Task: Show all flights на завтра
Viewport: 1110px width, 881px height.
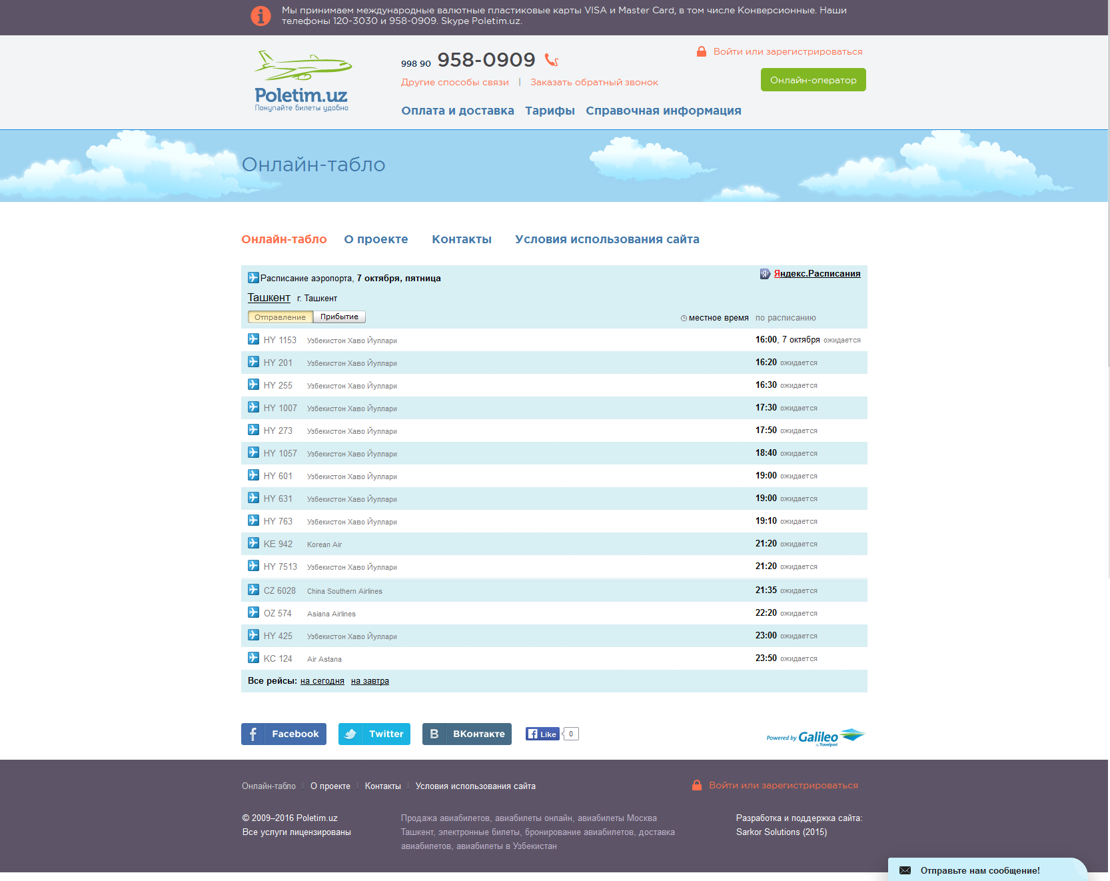Action: click(x=370, y=681)
